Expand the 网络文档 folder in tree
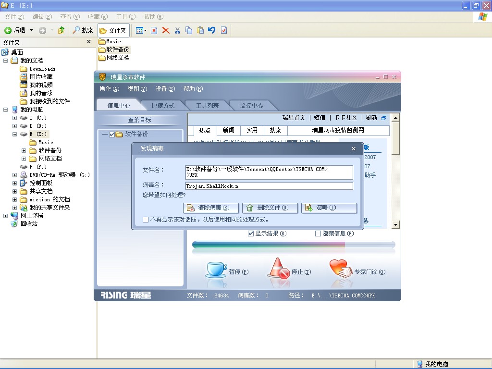492x369 pixels. pos(24,159)
